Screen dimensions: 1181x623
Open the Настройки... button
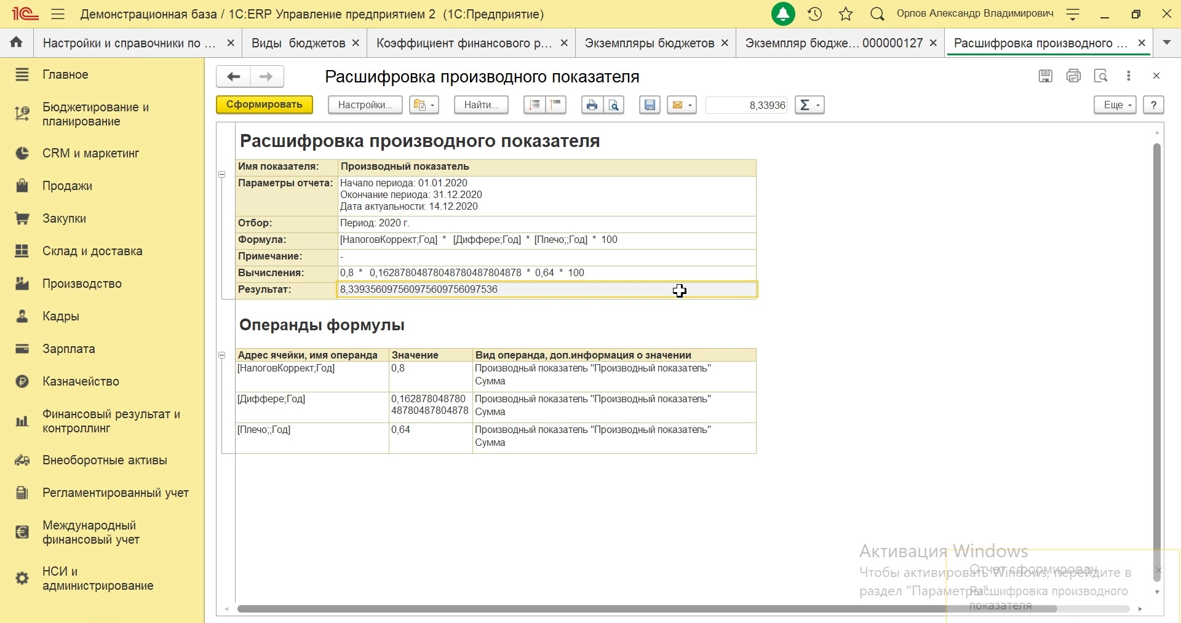coord(365,105)
